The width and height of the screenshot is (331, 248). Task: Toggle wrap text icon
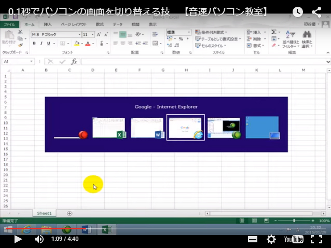pyautogui.click(x=155, y=34)
